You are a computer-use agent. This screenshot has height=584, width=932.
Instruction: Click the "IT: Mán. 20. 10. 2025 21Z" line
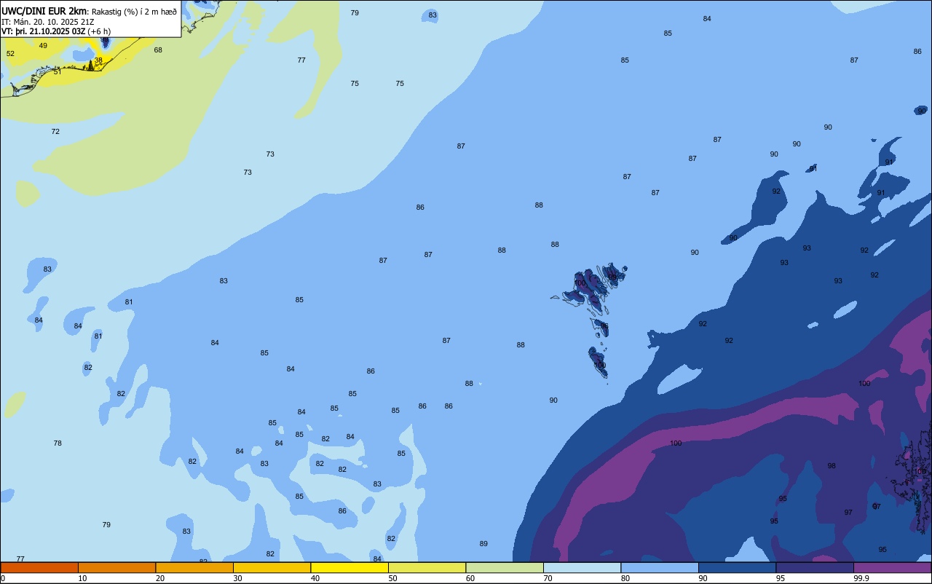coord(48,22)
